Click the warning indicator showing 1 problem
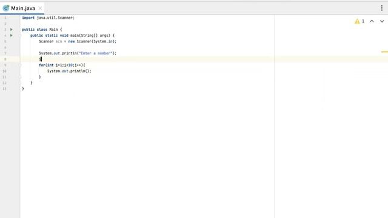The image size is (388, 218). point(360,22)
